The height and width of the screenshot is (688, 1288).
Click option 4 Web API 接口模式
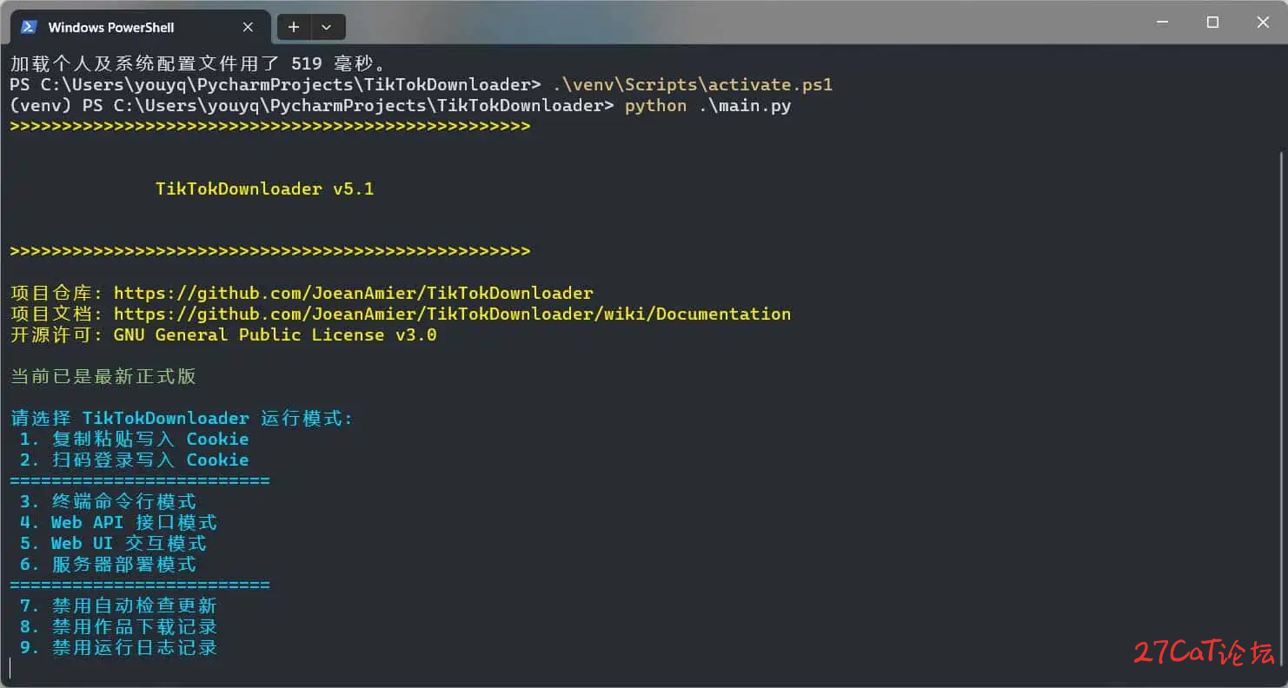[x=118, y=522]
